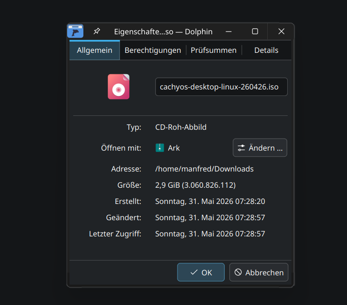Click the sliders icon on Ändern button

[241, 148]
